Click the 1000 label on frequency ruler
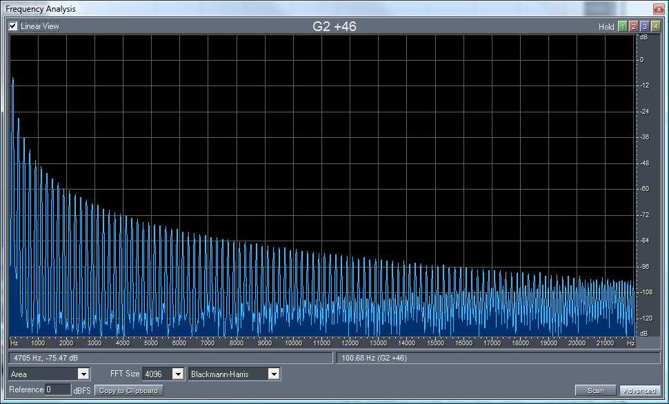 tap(38, 343)
